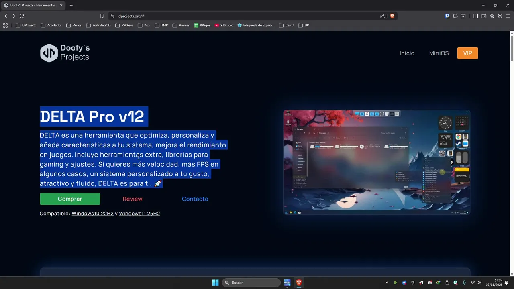Open the tab search window icon

click(463, 16)
